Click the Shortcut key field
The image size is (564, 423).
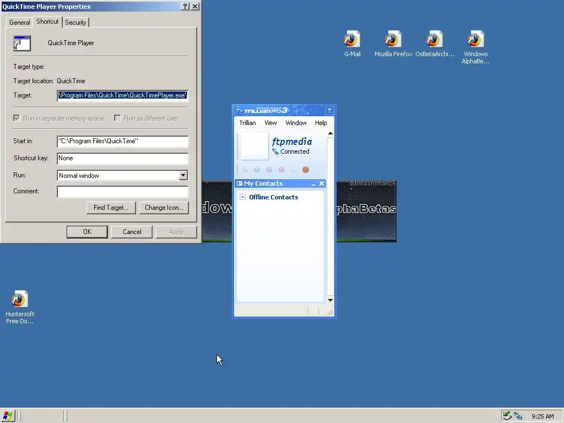(x=122, y=158)
